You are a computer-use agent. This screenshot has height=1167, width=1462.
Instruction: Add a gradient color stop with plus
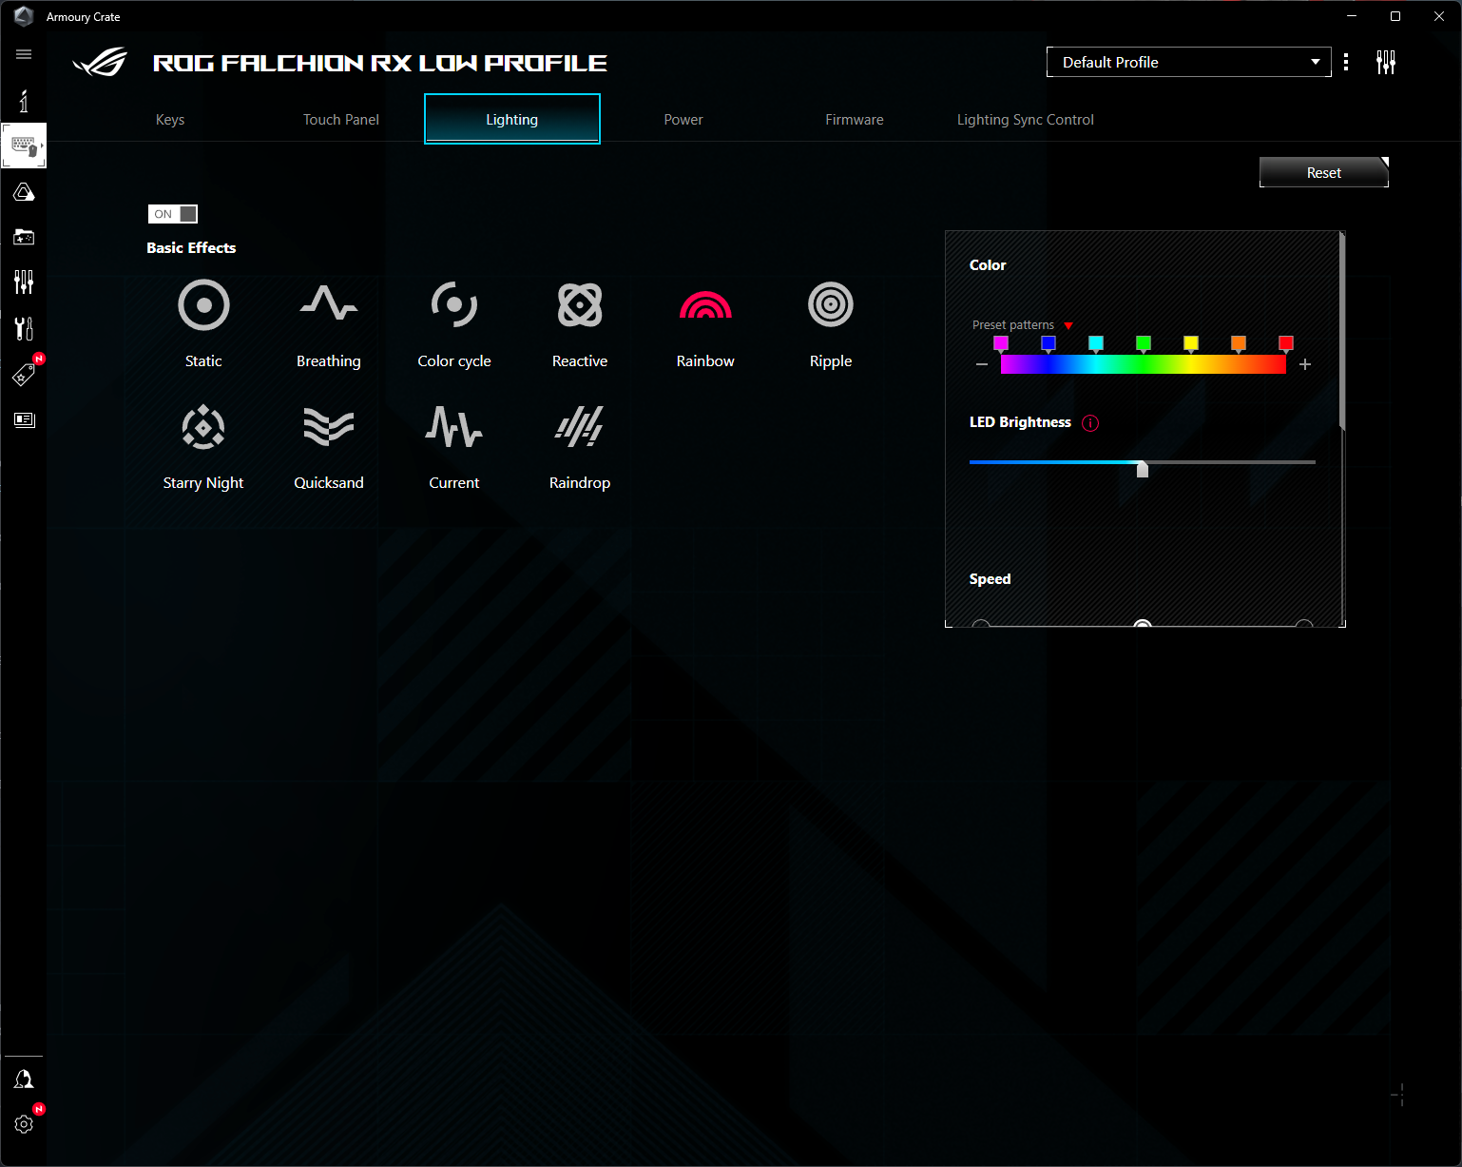pos(1305,364)
